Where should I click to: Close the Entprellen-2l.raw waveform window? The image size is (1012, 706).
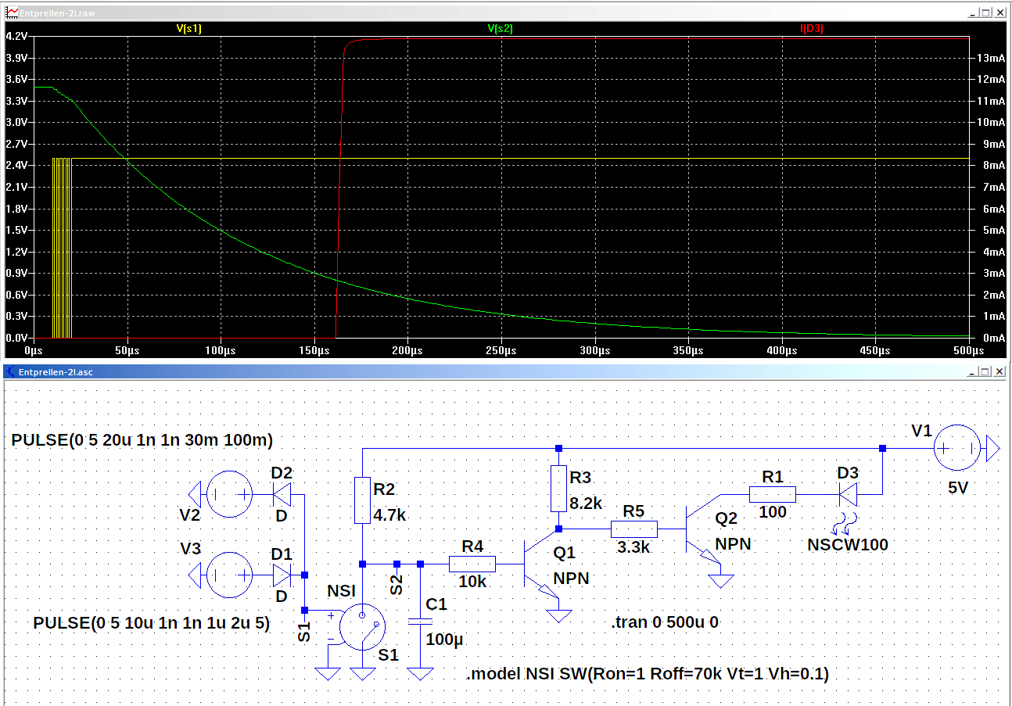[1001, 13]
